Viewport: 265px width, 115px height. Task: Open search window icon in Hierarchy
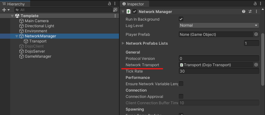tap(115, 10)
